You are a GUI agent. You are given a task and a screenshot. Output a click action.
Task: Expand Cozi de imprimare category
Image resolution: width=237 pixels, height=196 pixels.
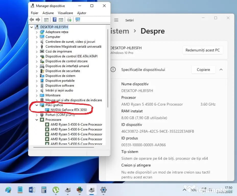[37, 52]
